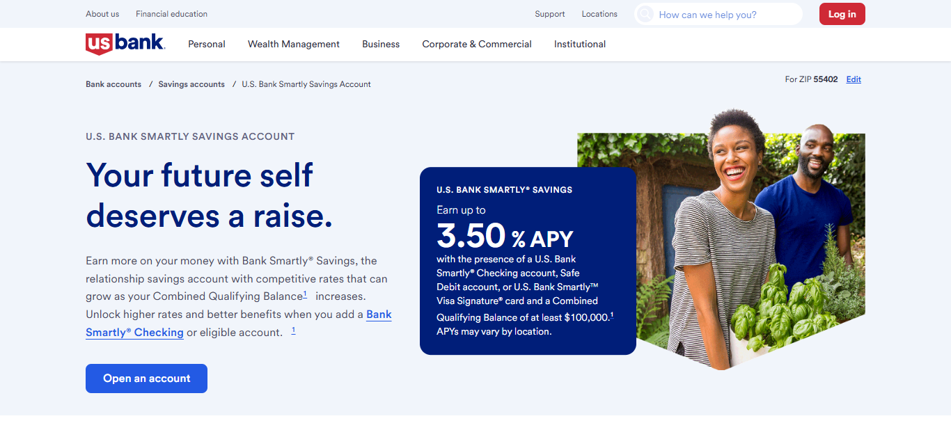Click 'U.S. BANK SMARTLY SAVINGS ACCOUNT' eyebrow text
The width and height of the screenshot is (951, 446).
(190, 136)
